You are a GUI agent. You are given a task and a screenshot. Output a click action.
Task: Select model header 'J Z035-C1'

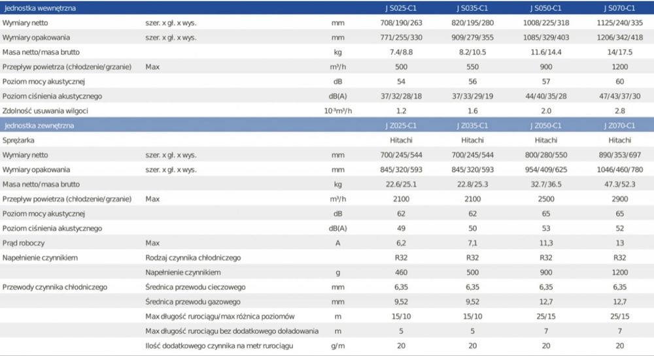[x=472, y=125]
